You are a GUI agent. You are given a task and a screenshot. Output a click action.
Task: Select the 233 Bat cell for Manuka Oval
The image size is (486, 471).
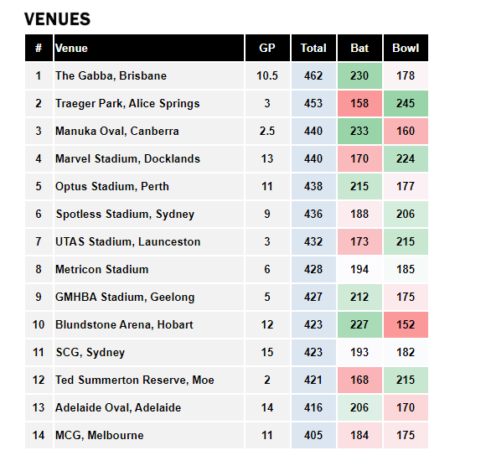tap(359, 131)
